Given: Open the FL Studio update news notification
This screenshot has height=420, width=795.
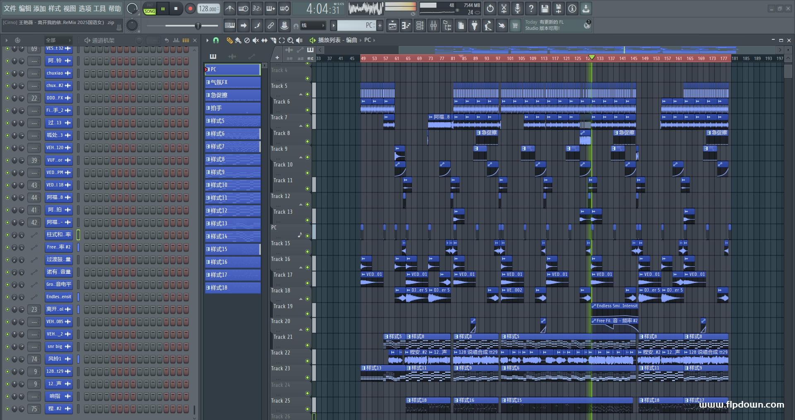Looking at the screenshot, I should 558,25.
